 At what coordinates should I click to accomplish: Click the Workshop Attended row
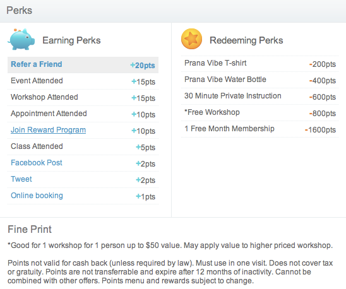[x=83, y=98]
